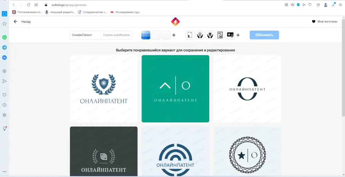Click the company name field ОнлайнПатент
Viewport: 345px width, 177px height.
click(x=85, y=35)
